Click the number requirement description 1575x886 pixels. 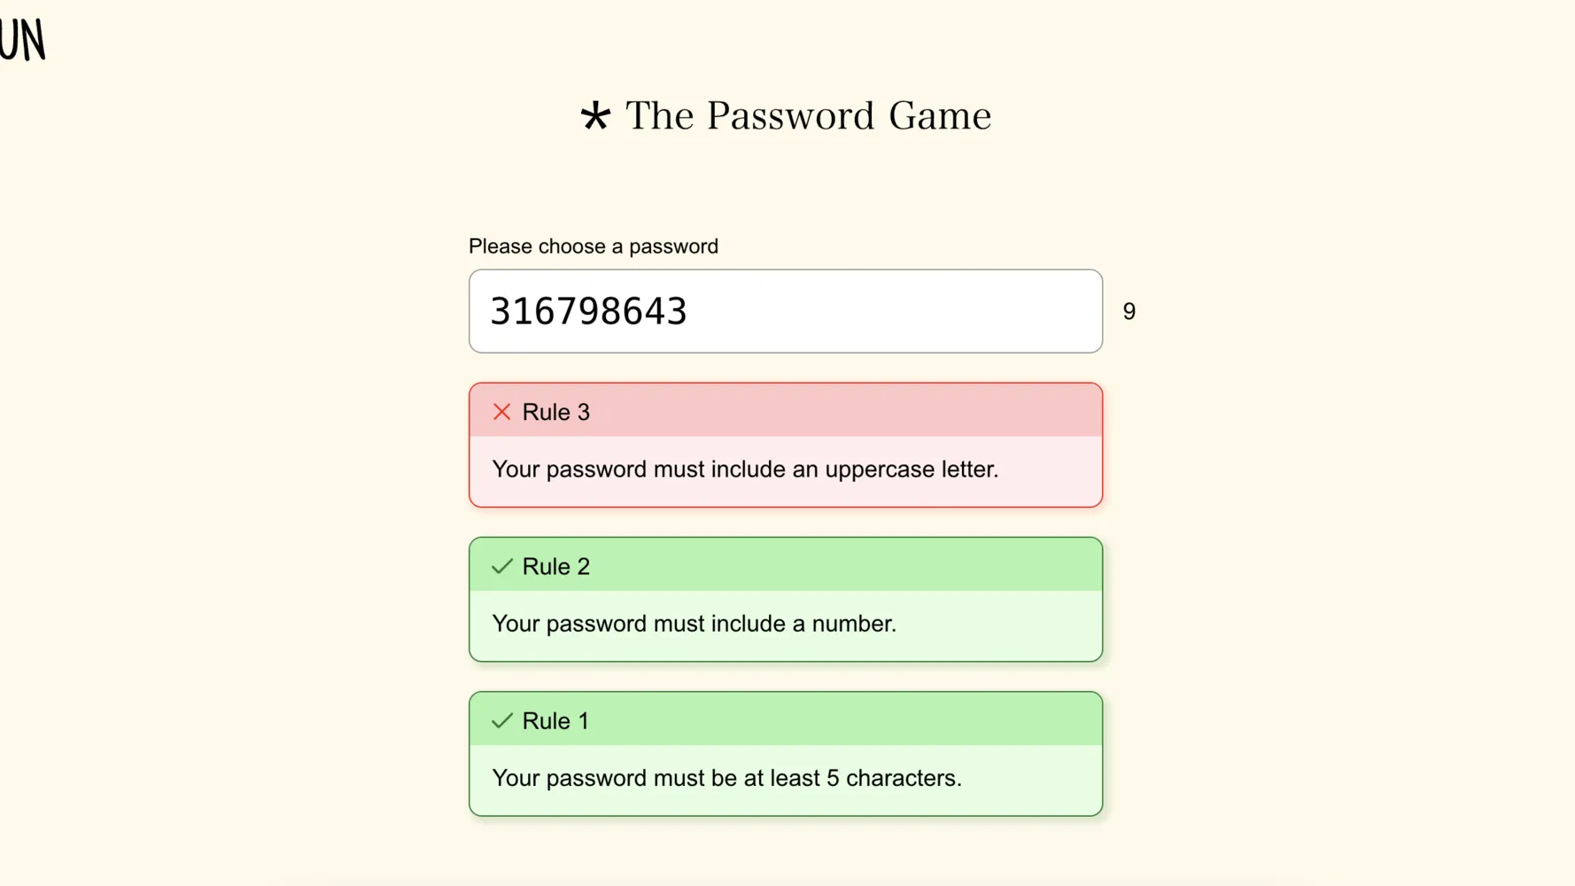(x=694, y=623)
